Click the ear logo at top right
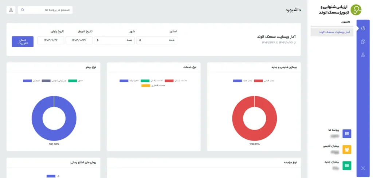Image resolution: width=373 pixels, height=178 pixels. point(356,10)
